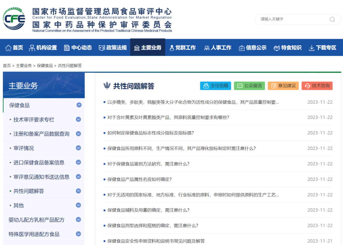This screenshot has height=245, width=343.
Task: Expand the 注册和备案产品数据查询 arrow
Action: coord(78,134)
